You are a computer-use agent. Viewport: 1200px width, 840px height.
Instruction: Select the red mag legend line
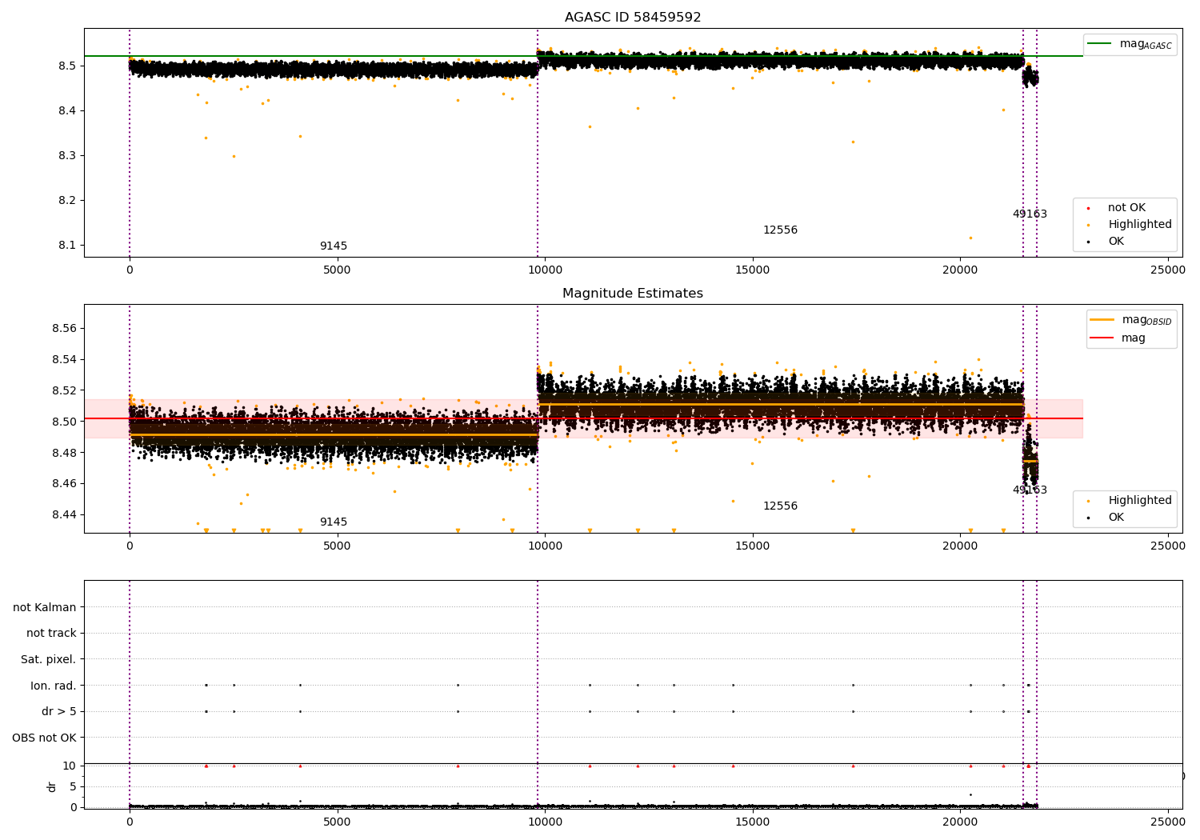pyautogui.click(x=1118, y=338)
